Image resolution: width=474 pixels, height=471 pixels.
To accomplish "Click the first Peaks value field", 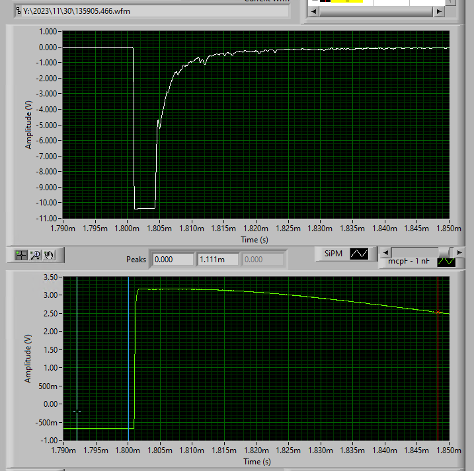I will click(x=173, y=260).
